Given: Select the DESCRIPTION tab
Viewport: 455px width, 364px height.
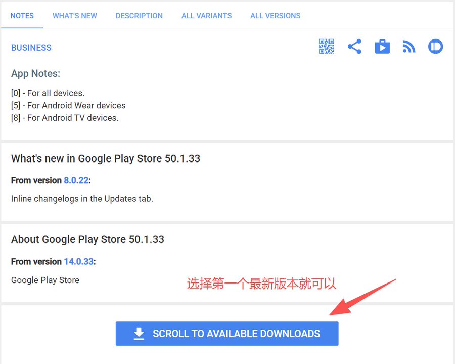Looking at the screenshot, I should point(139,16).
